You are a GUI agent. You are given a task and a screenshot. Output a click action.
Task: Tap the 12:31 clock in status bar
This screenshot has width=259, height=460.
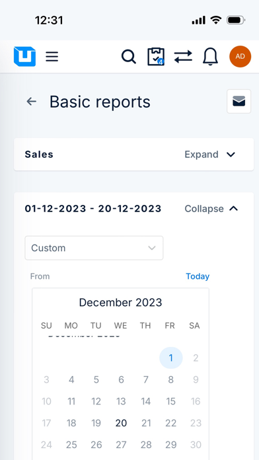coord(49,20)
